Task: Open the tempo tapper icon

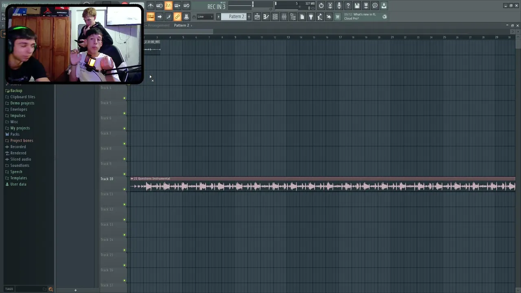Action: 320,17
